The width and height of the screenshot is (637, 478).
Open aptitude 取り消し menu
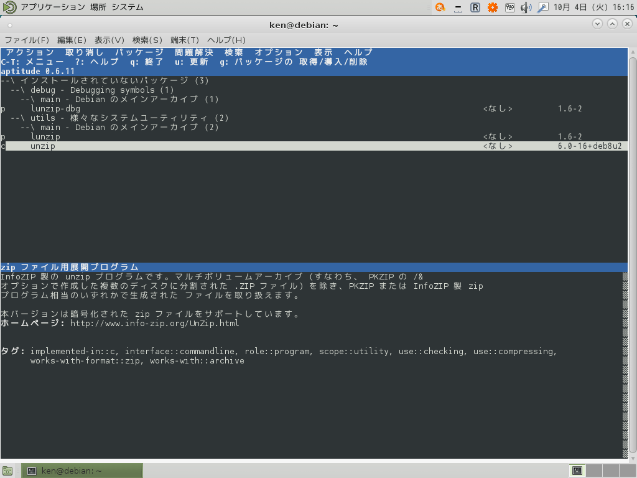(x=85, y=52)
